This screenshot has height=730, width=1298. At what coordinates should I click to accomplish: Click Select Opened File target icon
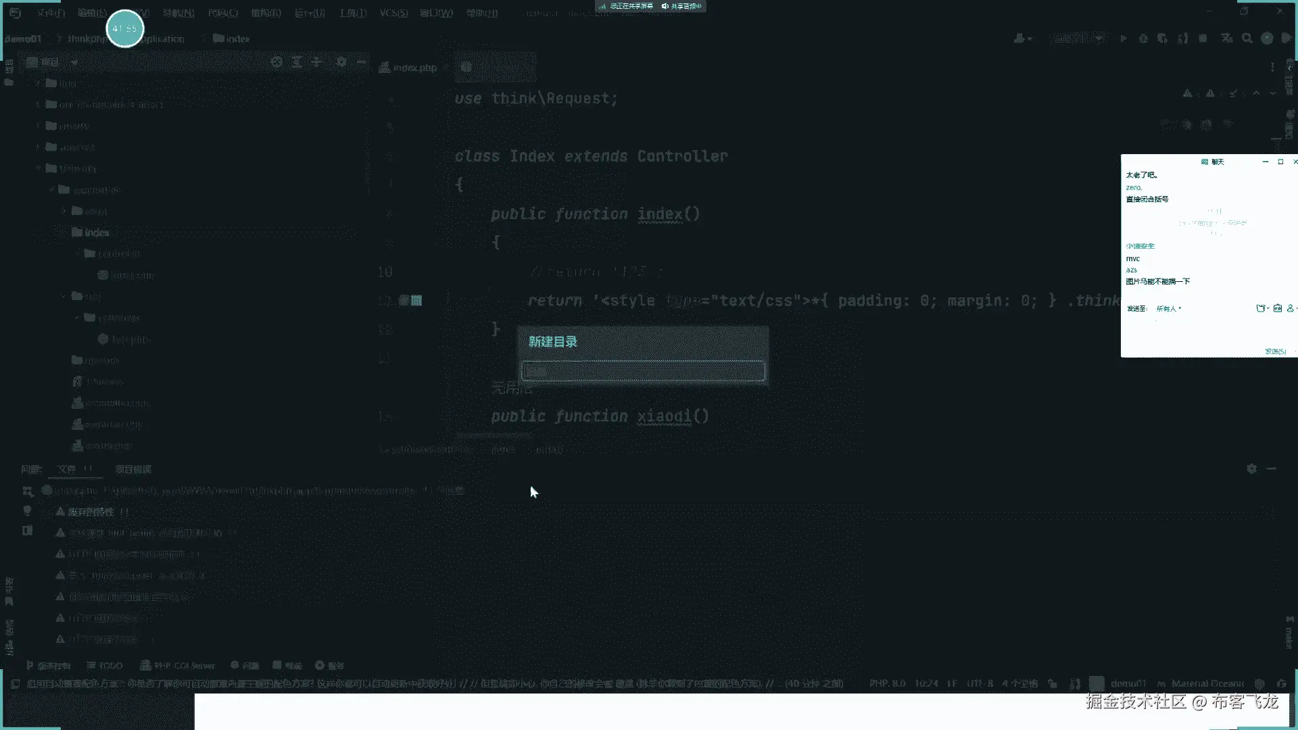[277, 62]
